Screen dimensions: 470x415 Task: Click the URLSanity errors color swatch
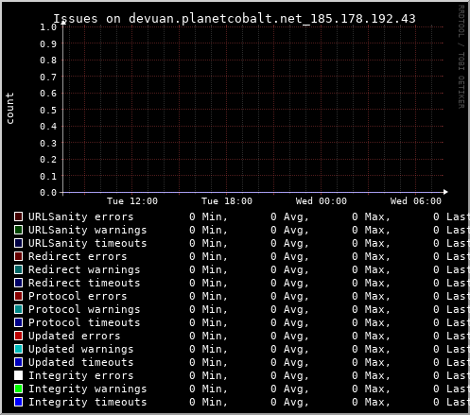(x=18, y=216)
